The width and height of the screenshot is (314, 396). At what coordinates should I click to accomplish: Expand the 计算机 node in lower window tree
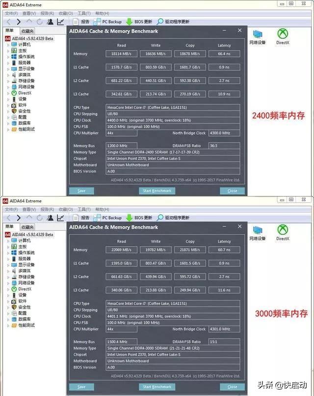tap(8, 241)
